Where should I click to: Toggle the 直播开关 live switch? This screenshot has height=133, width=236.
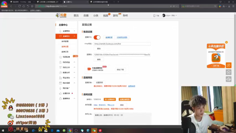[x=97, y=37]
